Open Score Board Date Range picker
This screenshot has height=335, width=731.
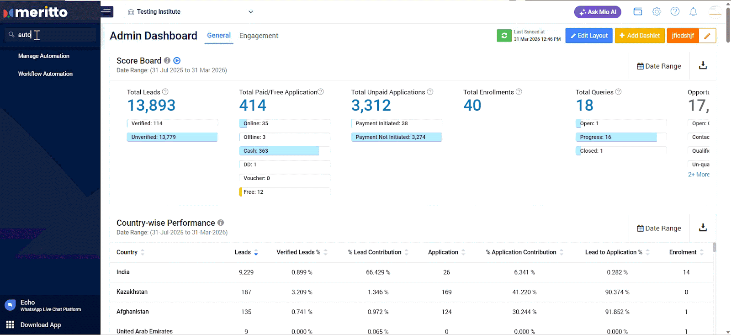pyautogui.click(x=659, y=66)
